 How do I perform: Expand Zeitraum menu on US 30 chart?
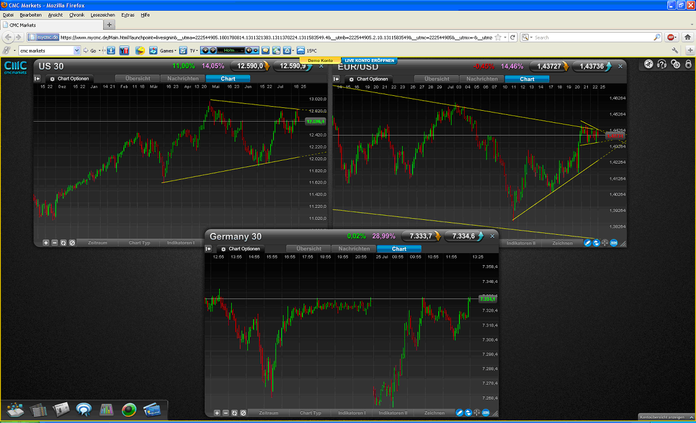(x=98, y=243)
